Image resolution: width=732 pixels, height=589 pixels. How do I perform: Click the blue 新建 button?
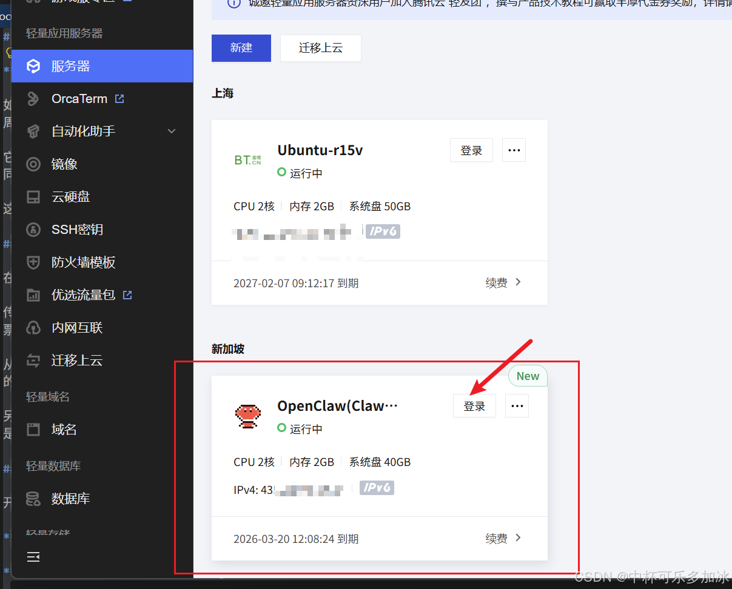(x=241, y=48)
